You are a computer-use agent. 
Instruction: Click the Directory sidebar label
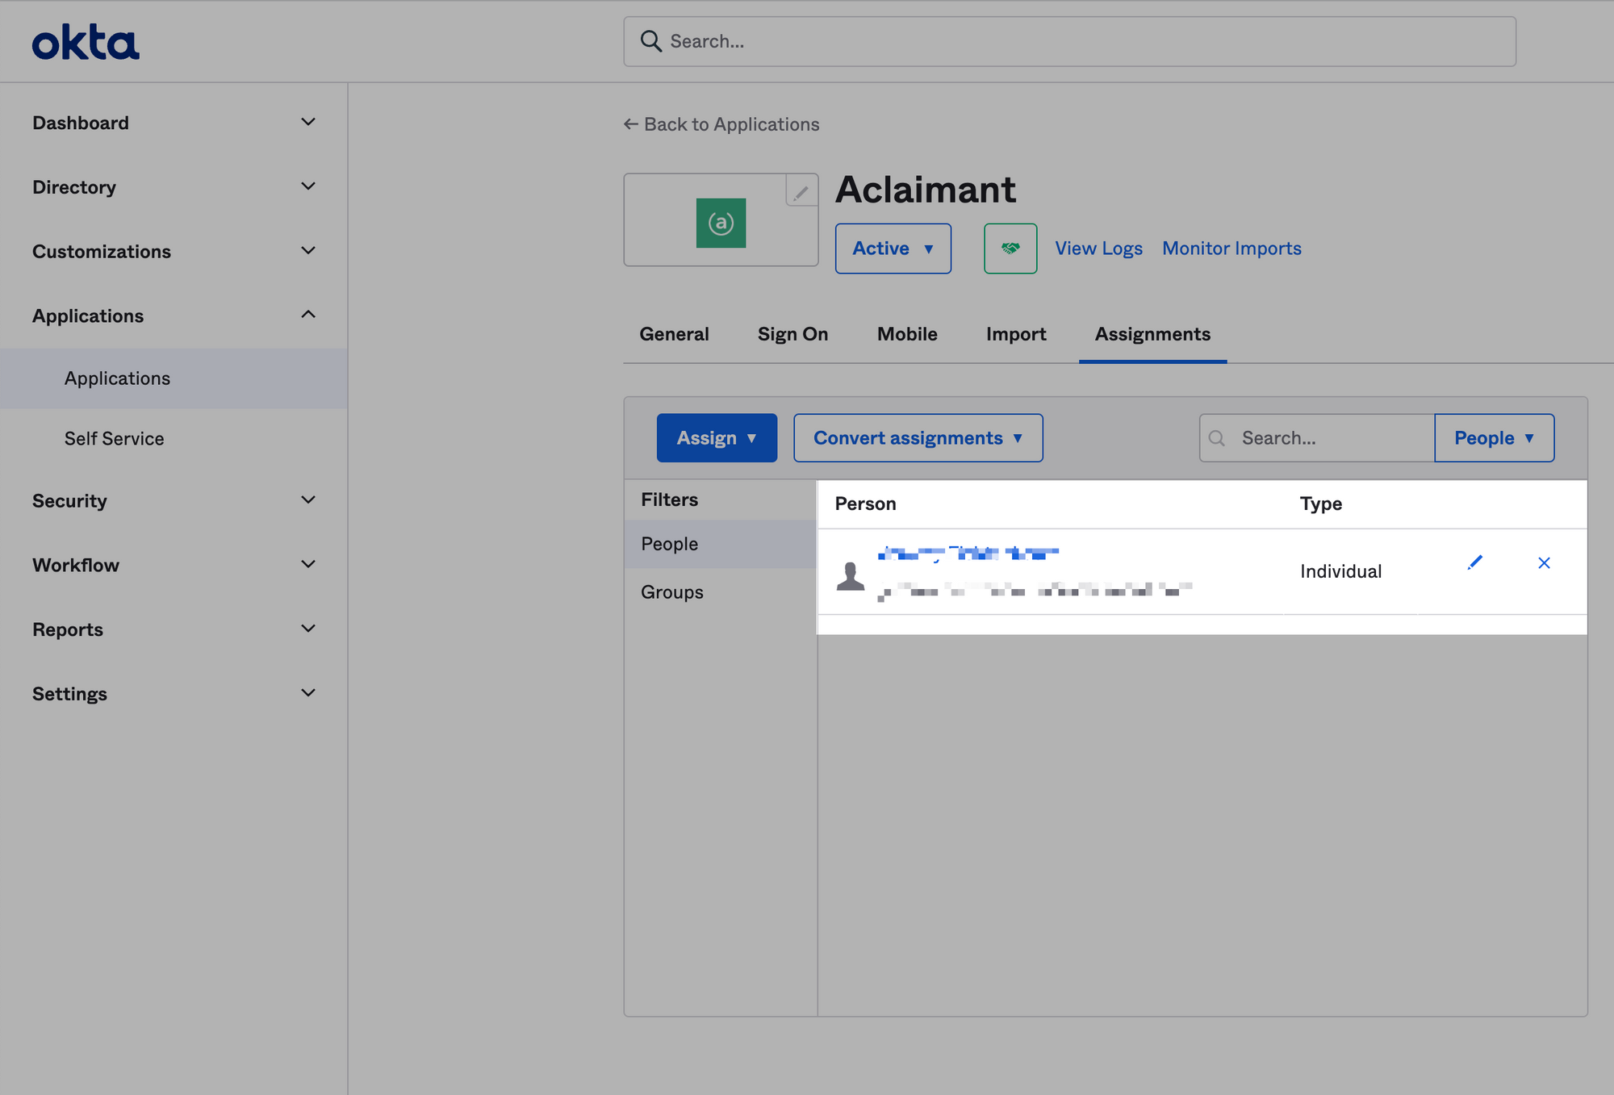point(74,187)
